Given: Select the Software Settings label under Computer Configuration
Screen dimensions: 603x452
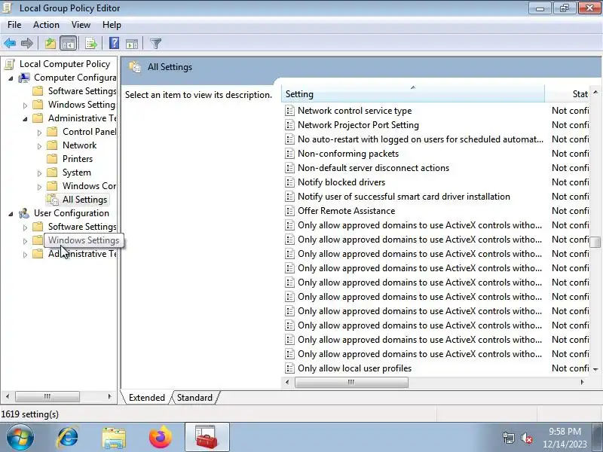Looking at the screenshot, I should (82, 91).
